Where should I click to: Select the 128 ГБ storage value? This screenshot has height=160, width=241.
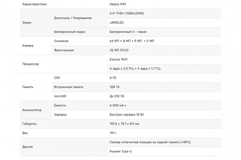115,87
